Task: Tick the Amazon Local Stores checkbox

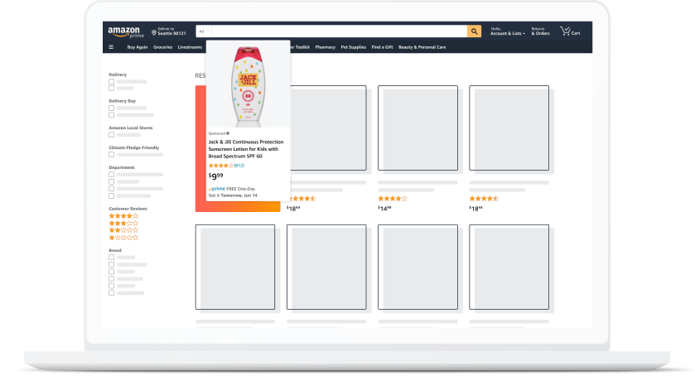Action: pyautogui.click(x=111, y=135)
